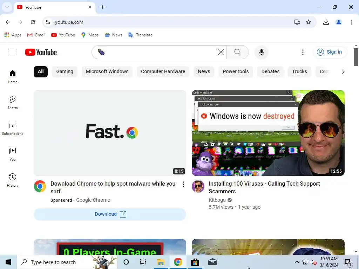The image size is (359, 269).
Task: Select the All filter chip
Action: click(x=41, y=71)
